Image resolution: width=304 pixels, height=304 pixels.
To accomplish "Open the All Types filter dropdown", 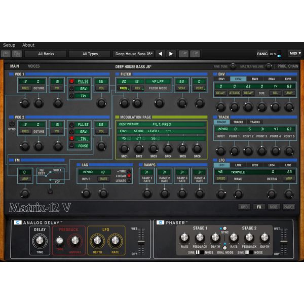I will click(90, 54).
